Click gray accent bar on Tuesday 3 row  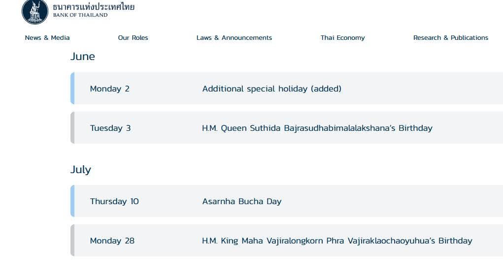coord(72,128)
